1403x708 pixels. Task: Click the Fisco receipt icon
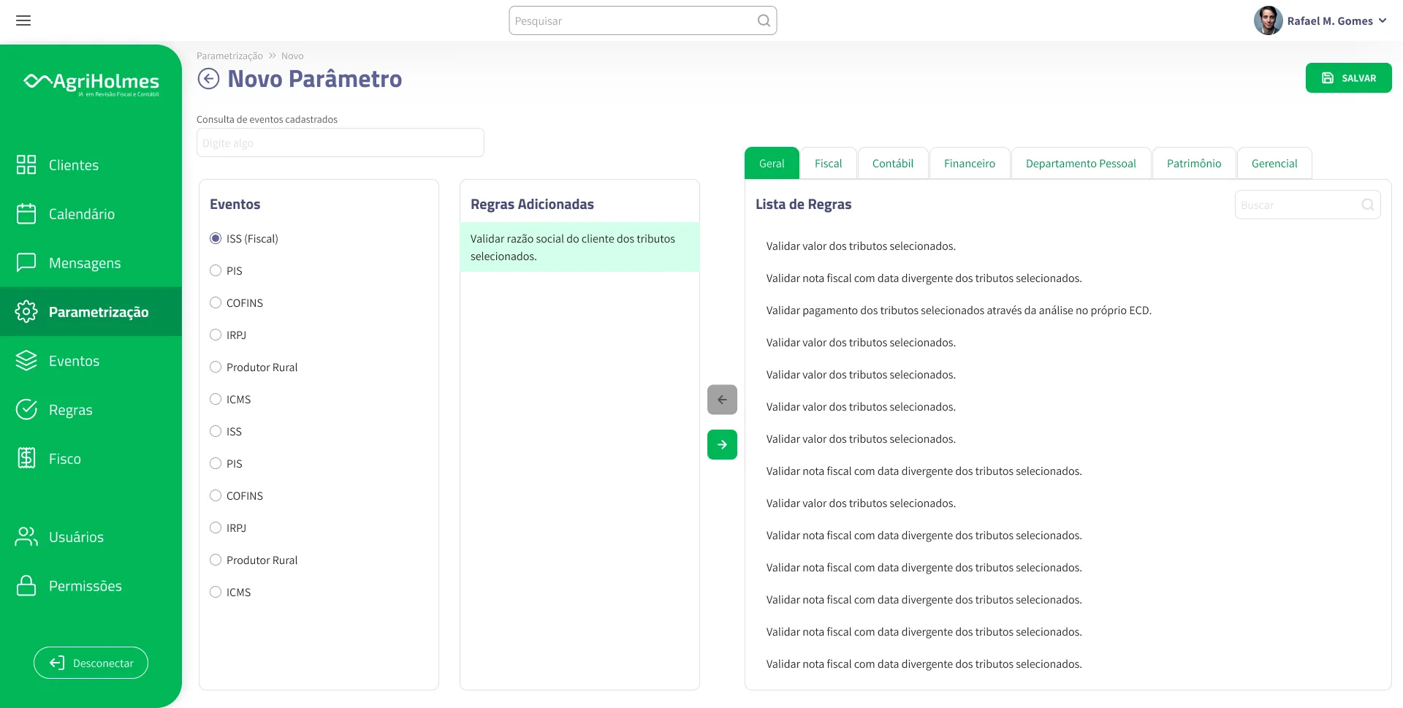26,458
